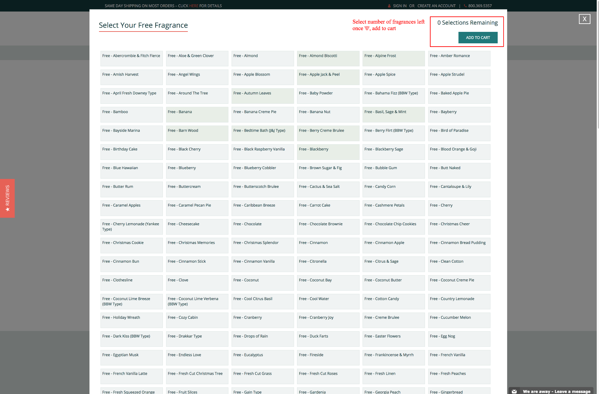Click the envelope Leave a message icon
This screenshot has height=394, width=599.
click(514, 391)
